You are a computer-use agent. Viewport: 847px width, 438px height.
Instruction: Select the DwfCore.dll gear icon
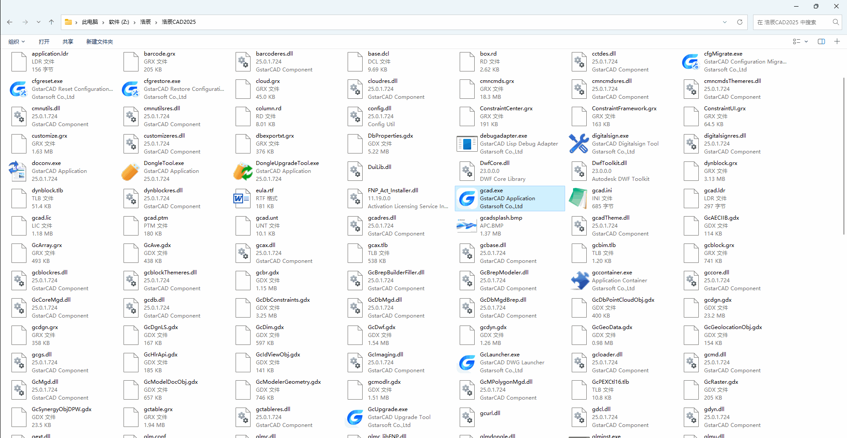467,171
